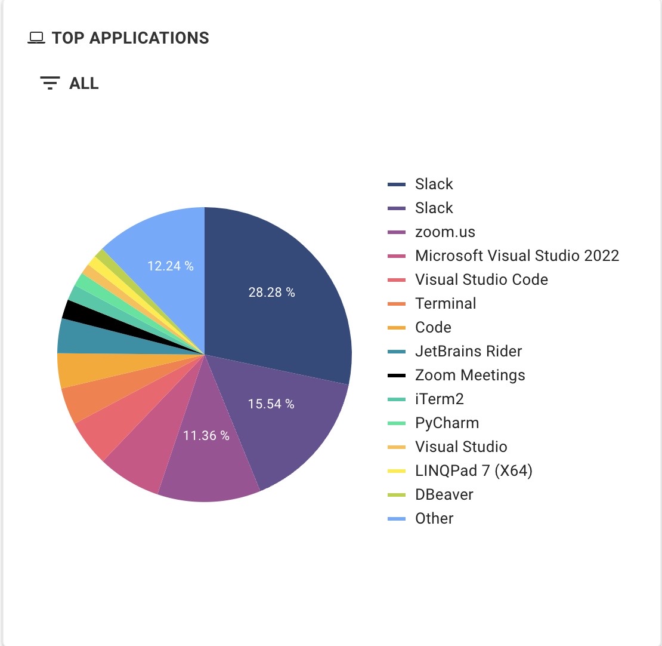Click the PyCharm legend color swatch
Screen dimensions: 662x646
[x=397, y=423]
